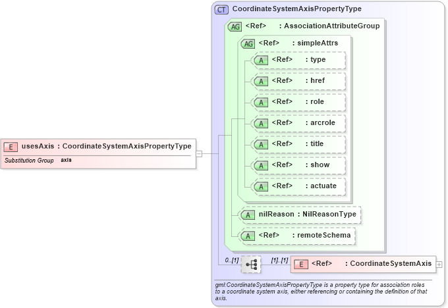Select the usesAxis : CoordinateSystemAxisPropertyType label
Screen dimensions: 448x308
click(107, 146)
